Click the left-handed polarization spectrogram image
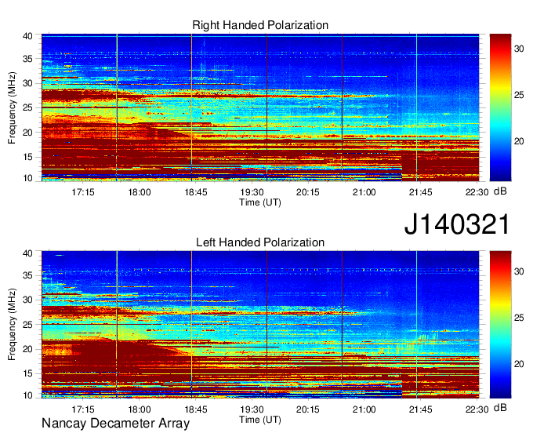This screenshot has height=433, width=533. click(x=260, y=325)
